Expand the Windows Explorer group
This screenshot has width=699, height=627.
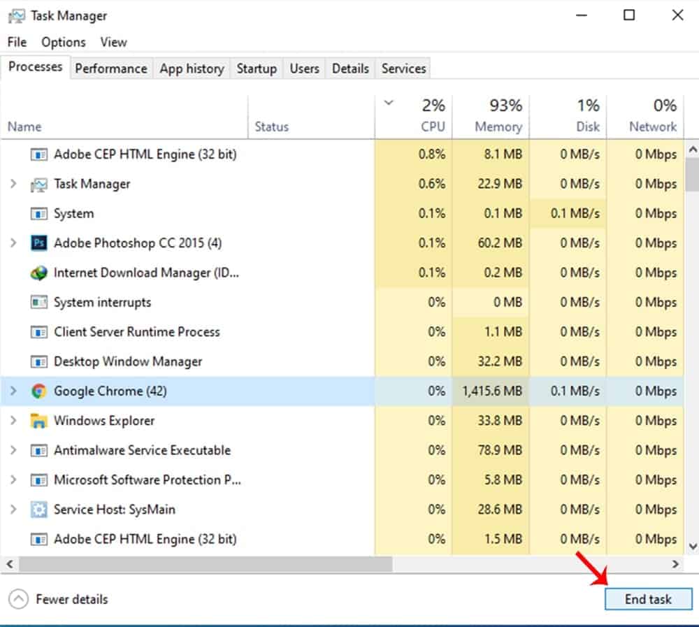click(13, 421)
